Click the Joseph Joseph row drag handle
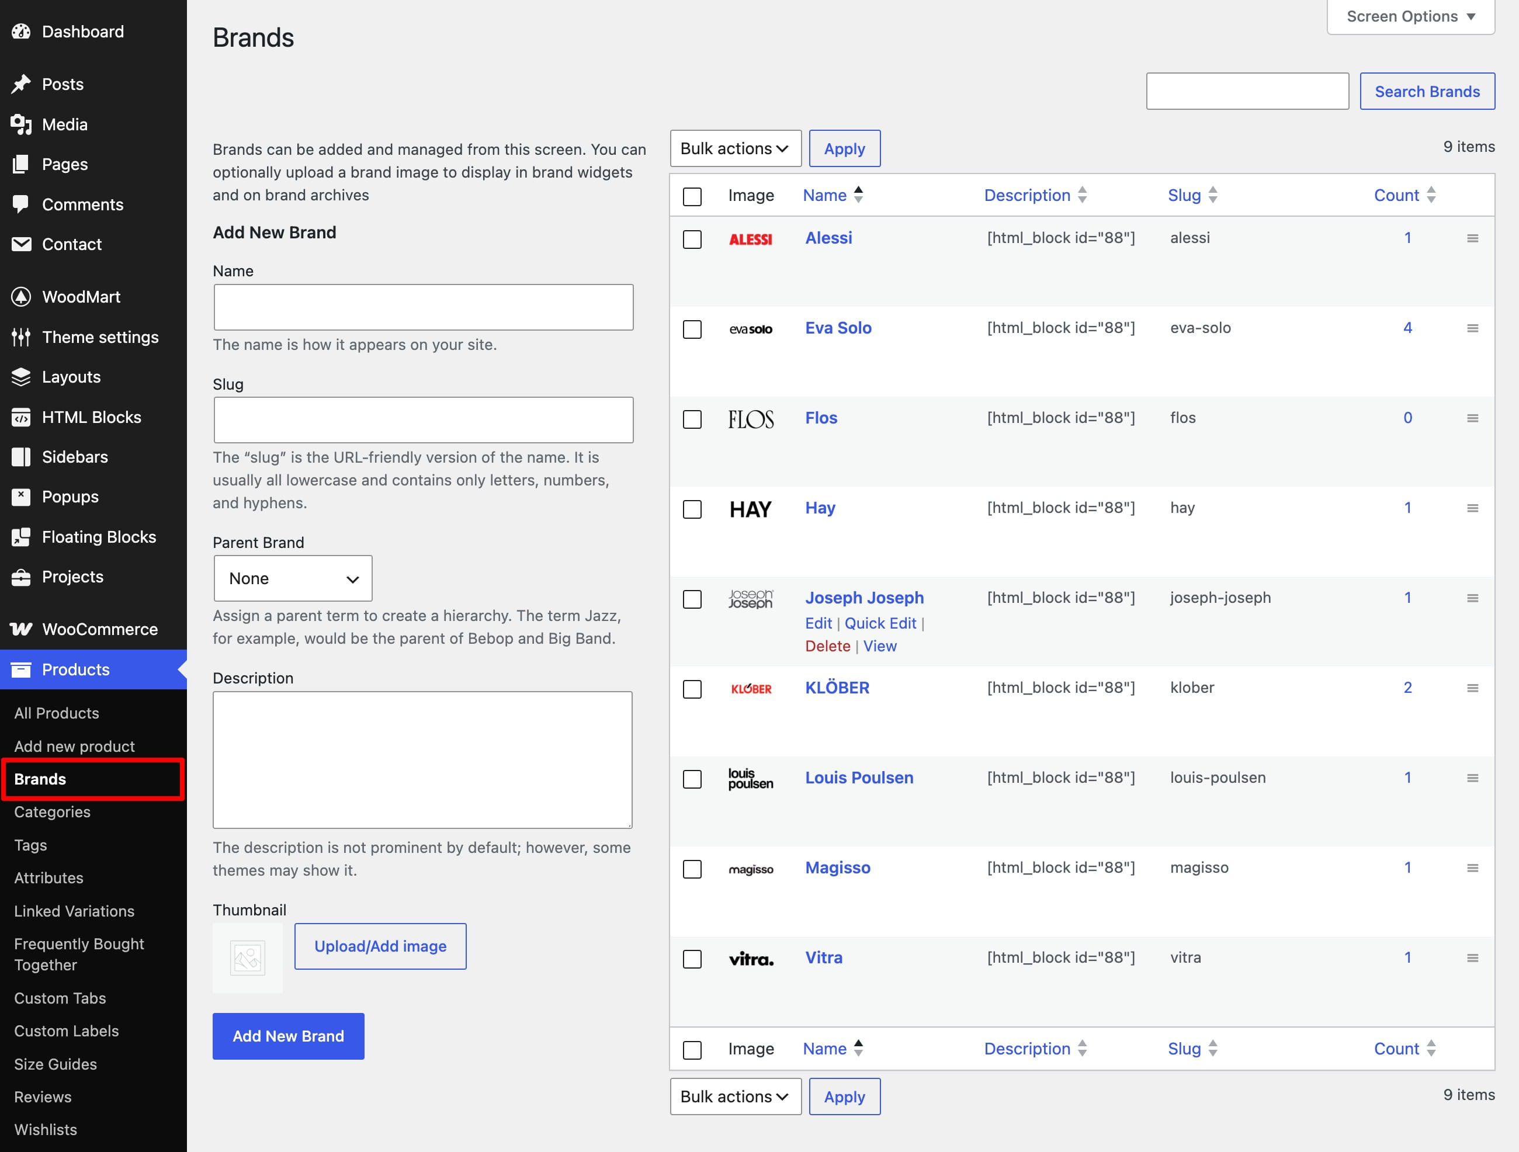 (x=1472, y=598)
